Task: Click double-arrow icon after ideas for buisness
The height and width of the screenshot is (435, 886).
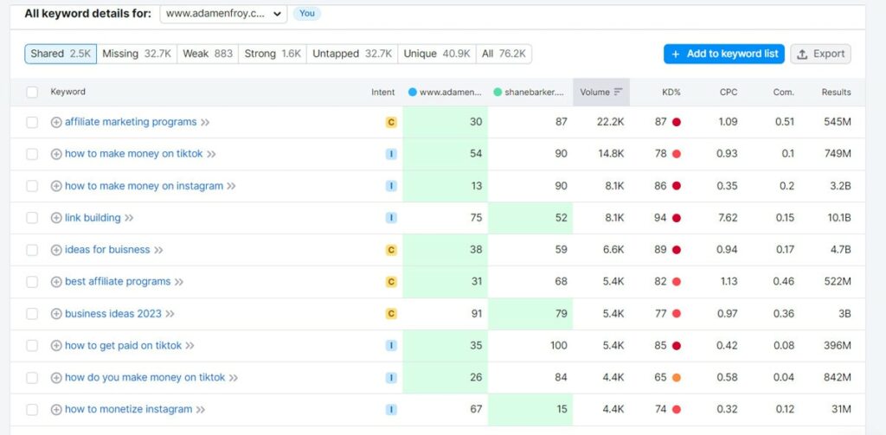Action: click(x=158, y=250)
